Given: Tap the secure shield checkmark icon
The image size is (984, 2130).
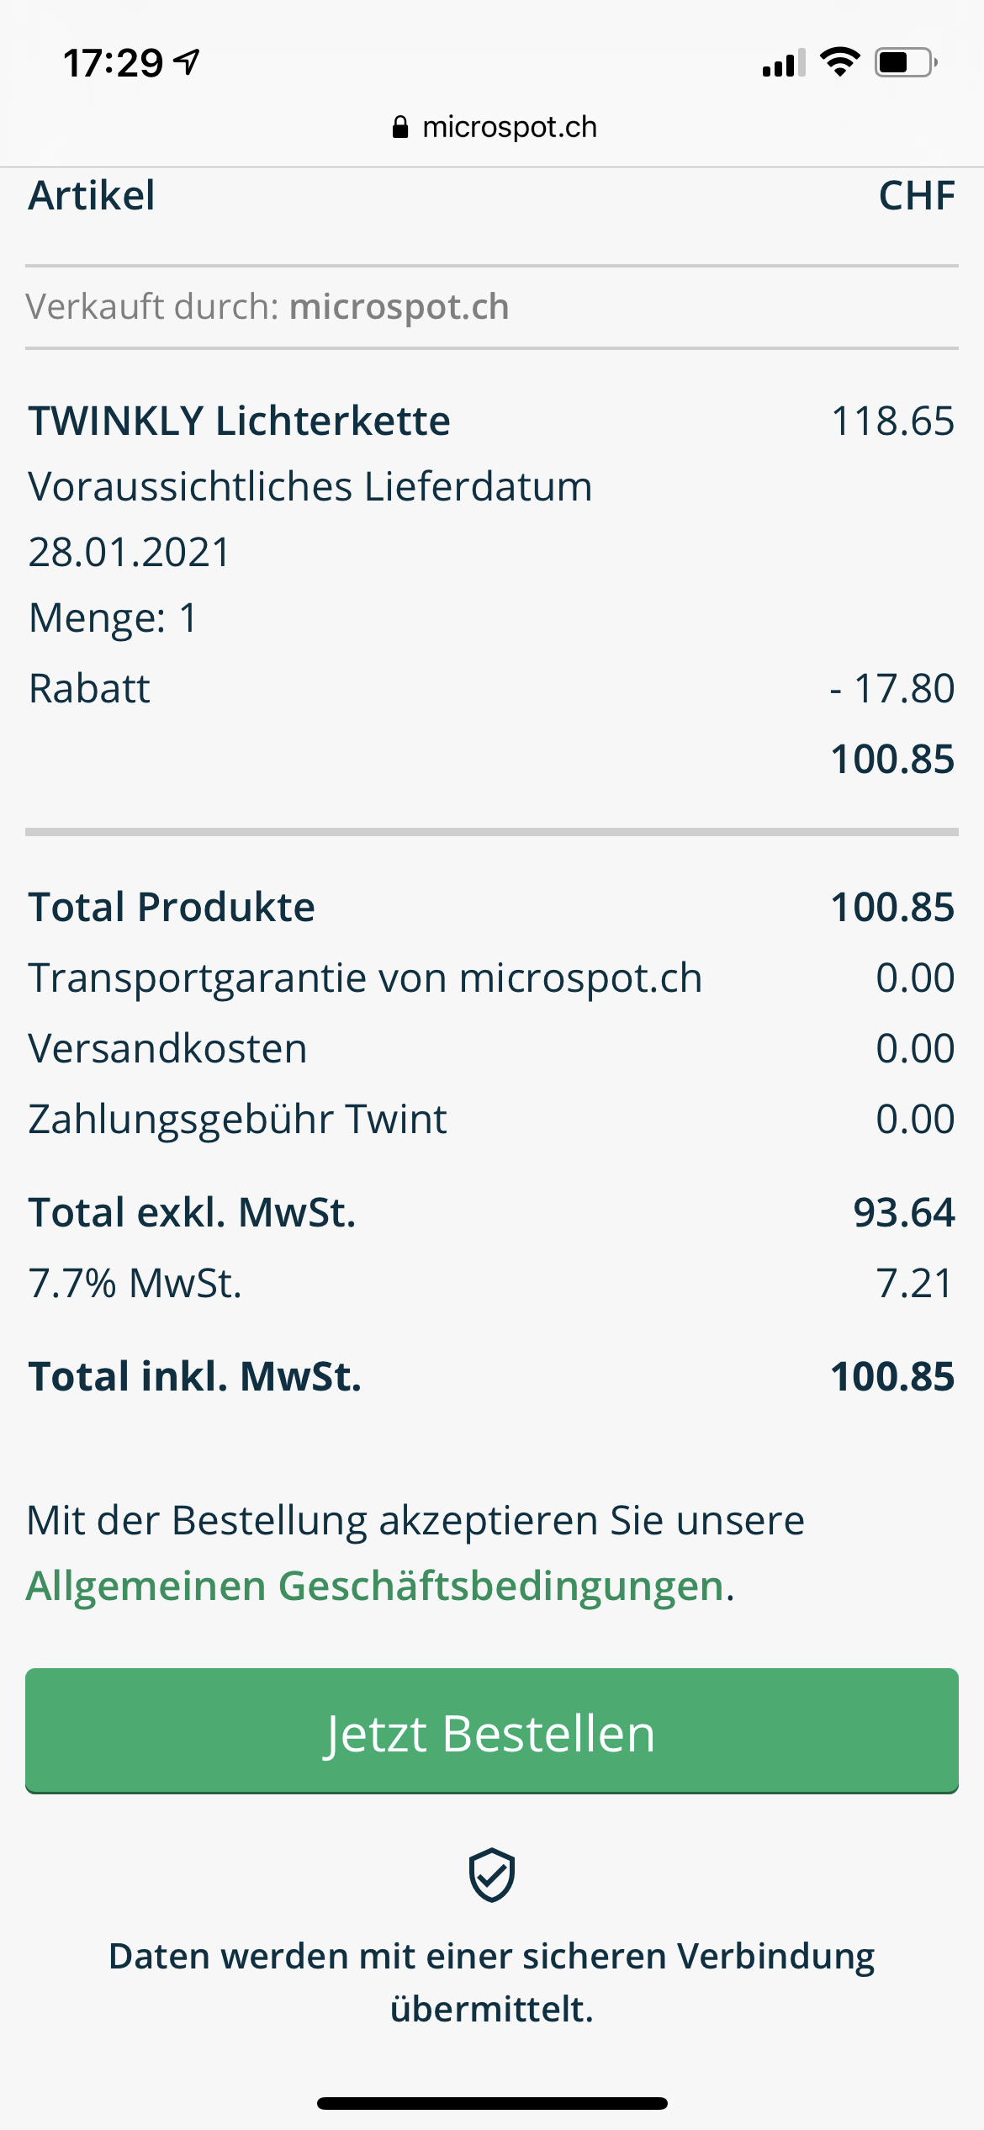Looking at the screenshot, I should pos(492,1875).
